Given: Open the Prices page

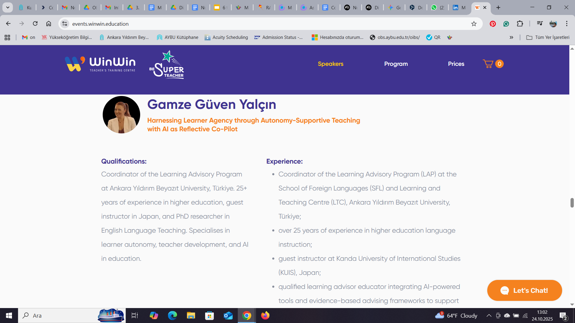Looking at the screenshot, I should click(456, 64).
